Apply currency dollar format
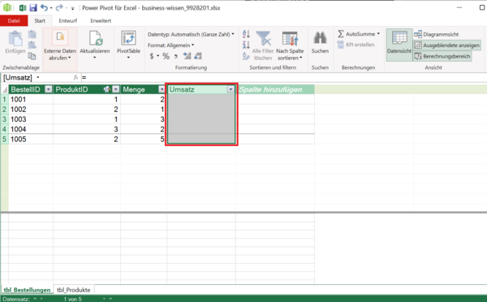The image size is (487, 302). point(151,56)
